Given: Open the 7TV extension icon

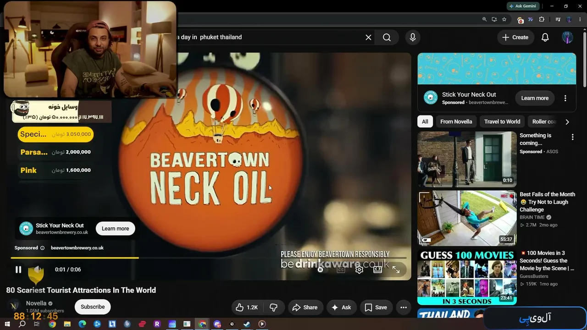Looking at the screenshot, I should click(531, 19).
